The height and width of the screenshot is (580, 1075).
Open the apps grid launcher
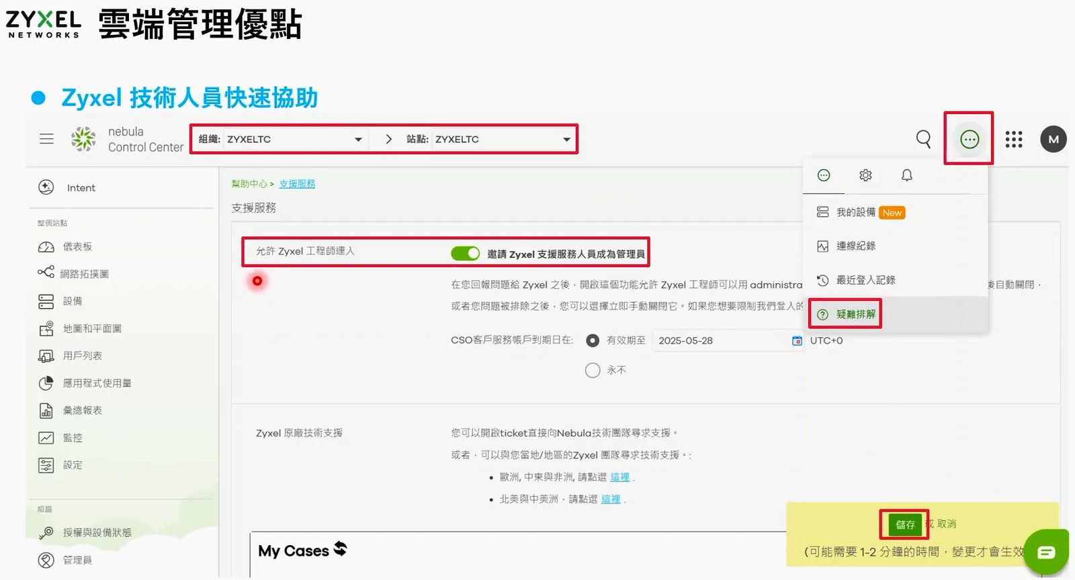point(1014,139)
